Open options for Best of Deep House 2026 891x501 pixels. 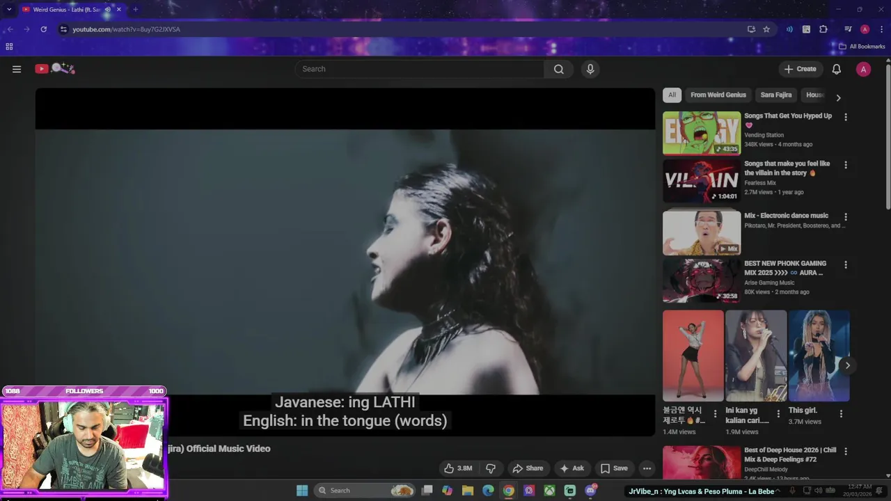coord(846,452)
